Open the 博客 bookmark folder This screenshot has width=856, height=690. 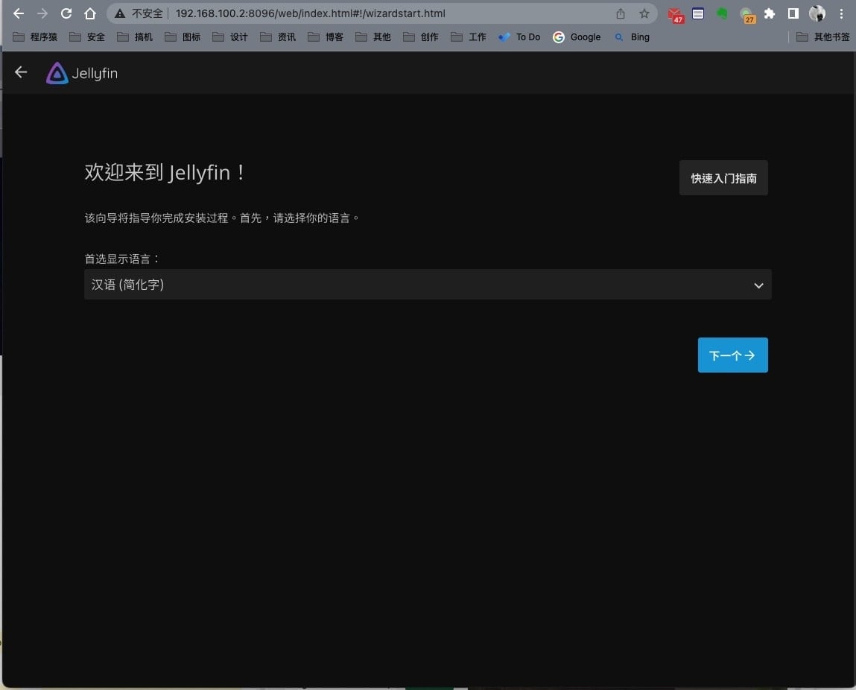(x=326, y=37)
